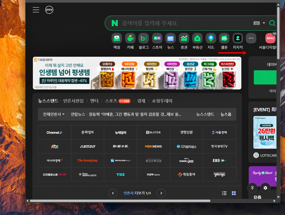Open 朝鮮日報 press logo
The image size is (285, 215).
(121, 146)
